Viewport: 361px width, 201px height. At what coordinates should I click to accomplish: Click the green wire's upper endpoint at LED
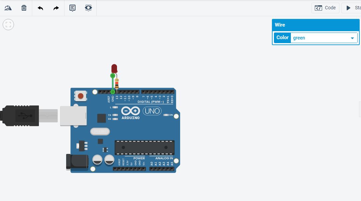pos(113,76)
